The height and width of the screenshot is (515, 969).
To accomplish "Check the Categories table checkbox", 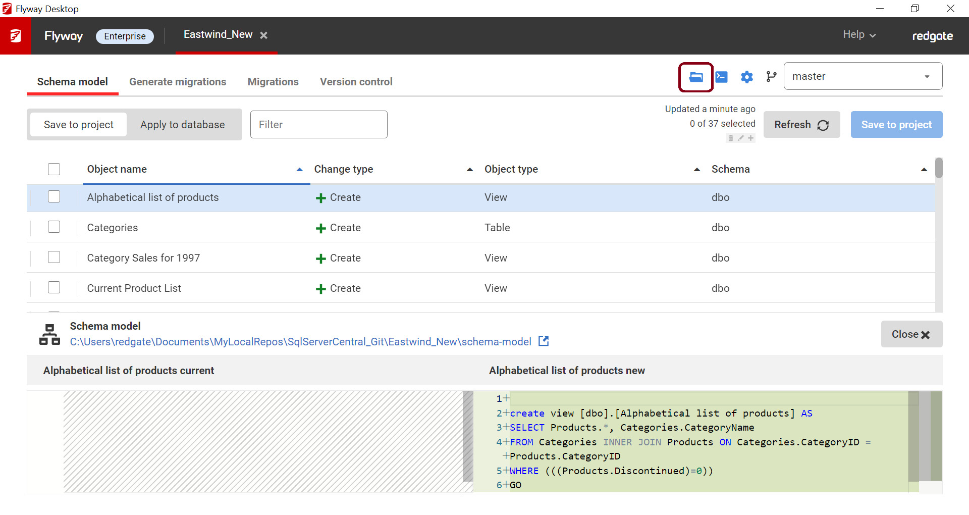I will coord(54,227).
